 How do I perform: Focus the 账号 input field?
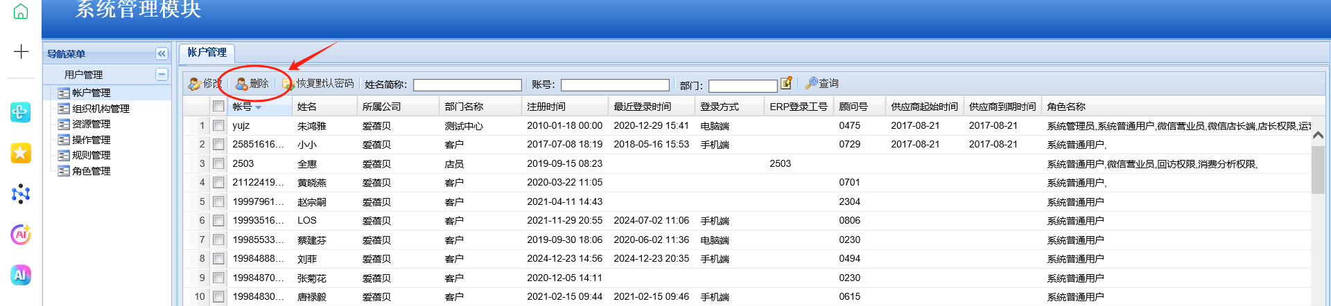(615, 85)
